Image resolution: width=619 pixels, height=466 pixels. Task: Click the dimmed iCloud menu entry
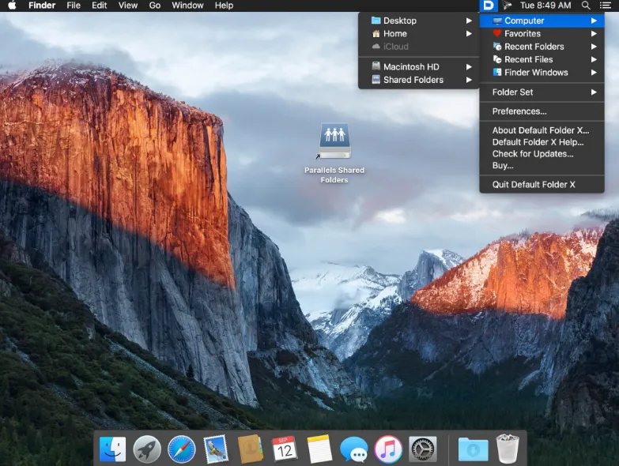click(x=419, y=47)
